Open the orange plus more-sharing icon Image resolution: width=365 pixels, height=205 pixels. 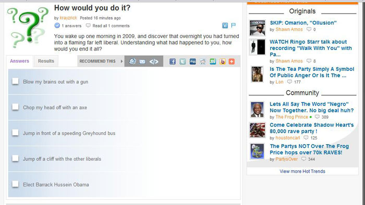point(232,61)
